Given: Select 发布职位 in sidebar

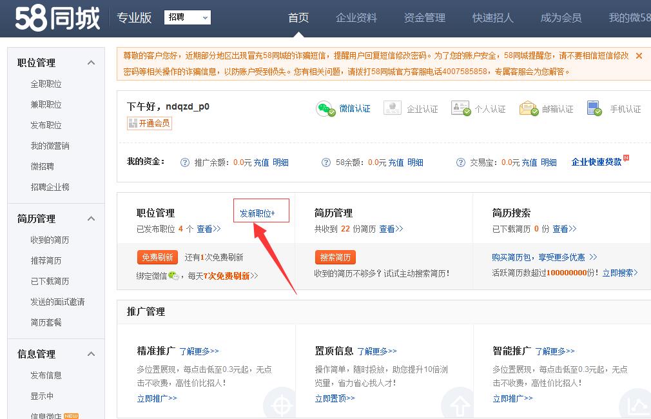Looking at the screenshot, I should (46, 125).
